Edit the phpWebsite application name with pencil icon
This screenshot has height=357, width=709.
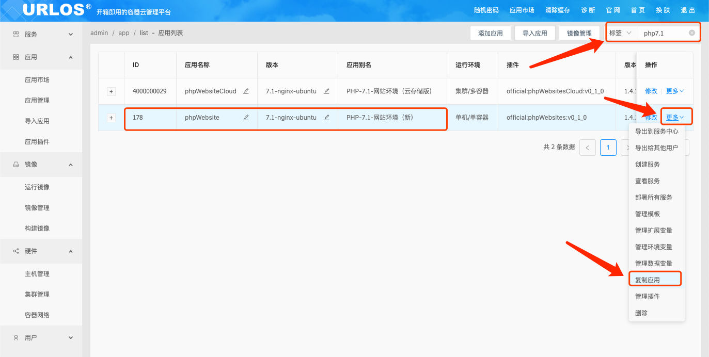[245, 118]
